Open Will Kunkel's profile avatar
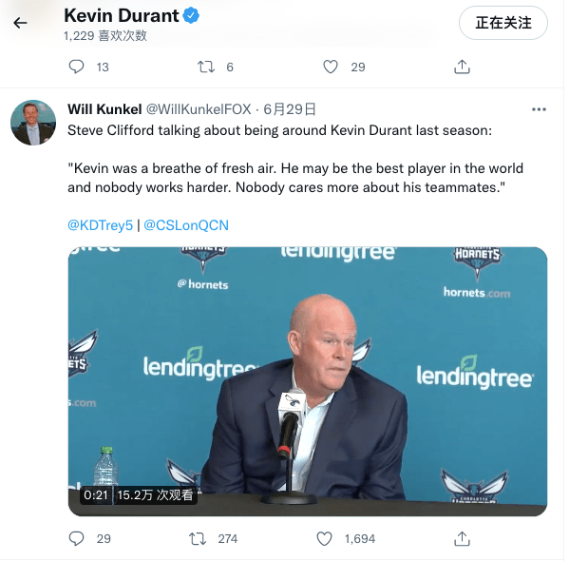Viewport: 569px width, 561px height. pyautogui.click(x=33, y=123)
